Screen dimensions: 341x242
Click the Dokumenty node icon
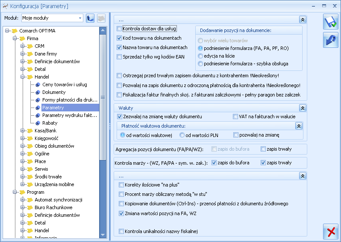[x=38, y=92]
